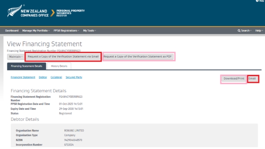Click the Organisation Name label
Image resolution: width=265 pixels, height=149 pixels.
(27, 131)
